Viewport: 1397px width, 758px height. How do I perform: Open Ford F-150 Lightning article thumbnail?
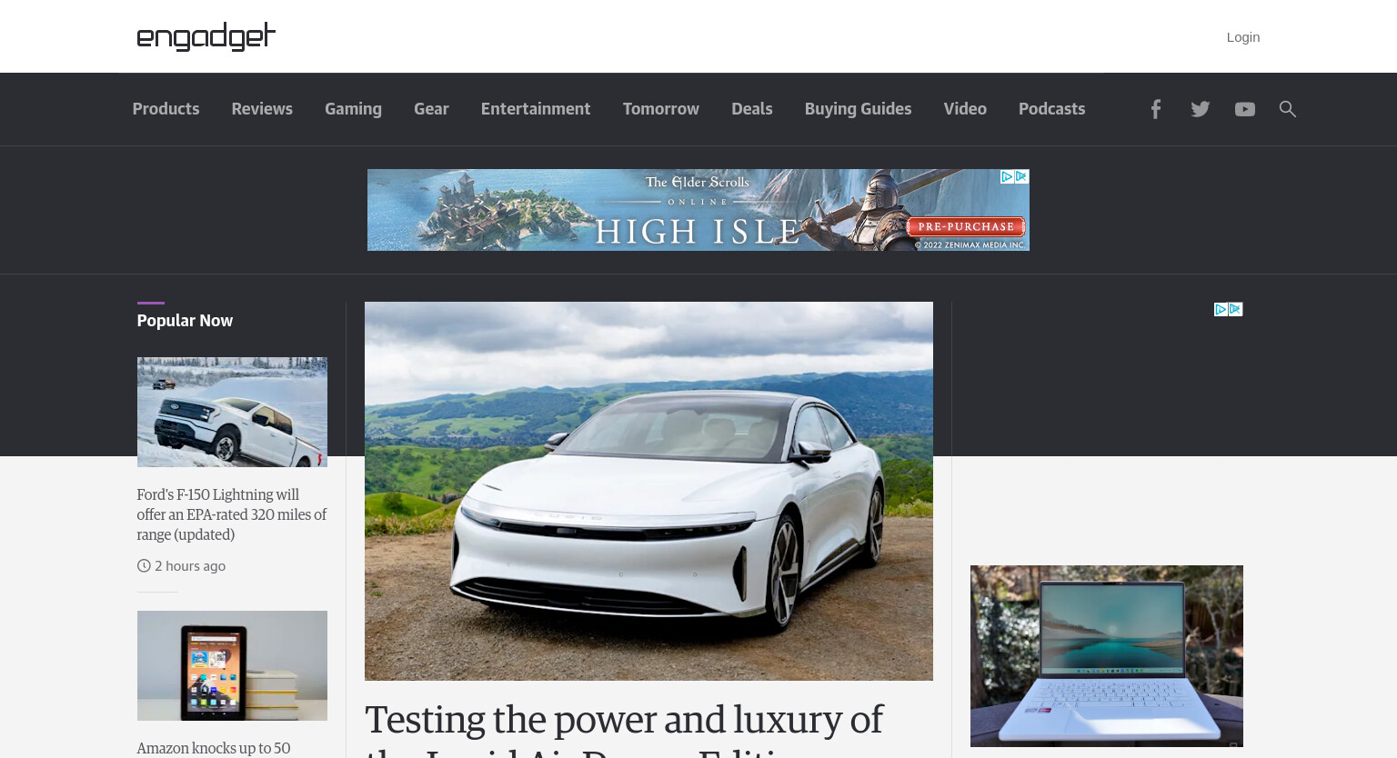pos(232,412)
